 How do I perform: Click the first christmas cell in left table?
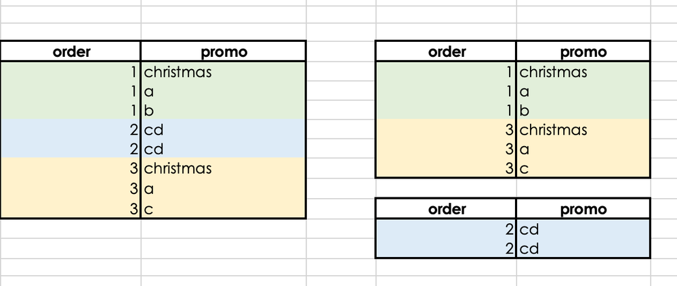pos(223,71)
